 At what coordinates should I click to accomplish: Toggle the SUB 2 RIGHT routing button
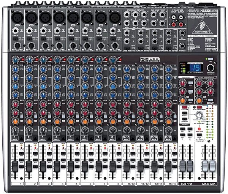point(190,135)
